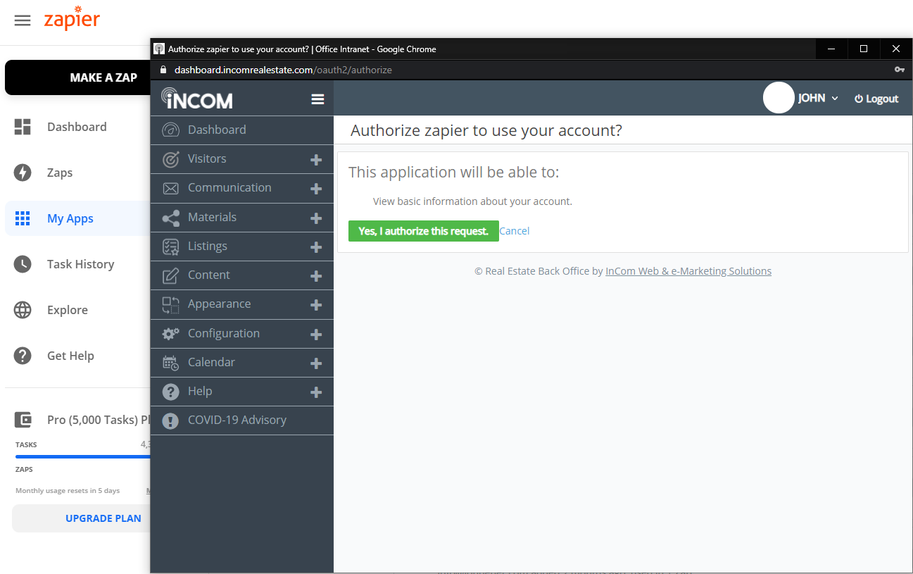Click the Configuration gears icon

[x=170, y=334]
